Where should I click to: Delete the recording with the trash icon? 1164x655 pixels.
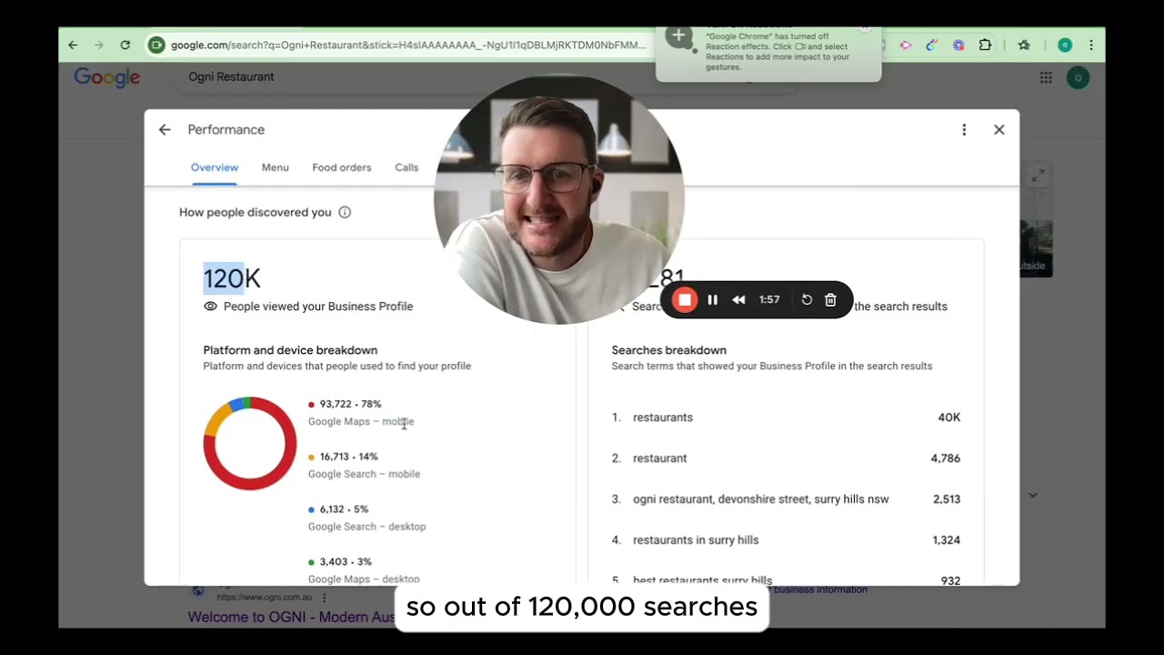coord(830,300)
